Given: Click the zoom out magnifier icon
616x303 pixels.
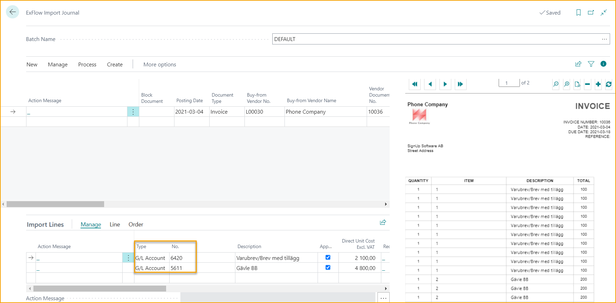Looking at the screenshot, I should coord(556,84).
